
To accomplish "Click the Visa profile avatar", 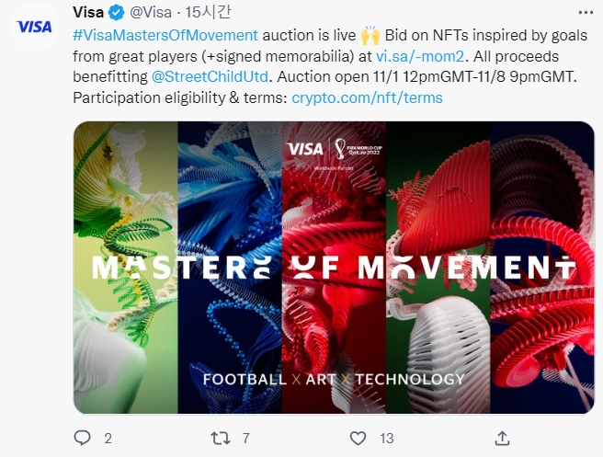I will point(34,27).
